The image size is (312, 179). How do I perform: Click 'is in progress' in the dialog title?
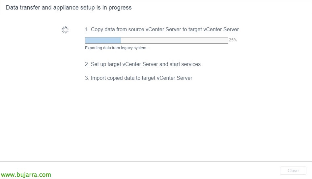[115, 8]
